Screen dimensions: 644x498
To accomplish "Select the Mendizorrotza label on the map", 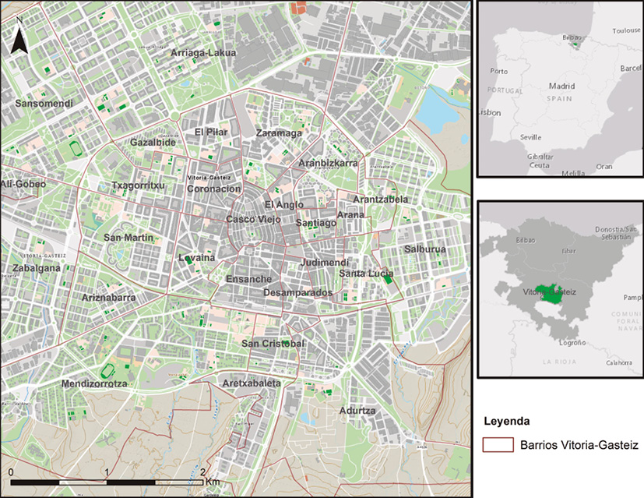I will coord(93,383).
